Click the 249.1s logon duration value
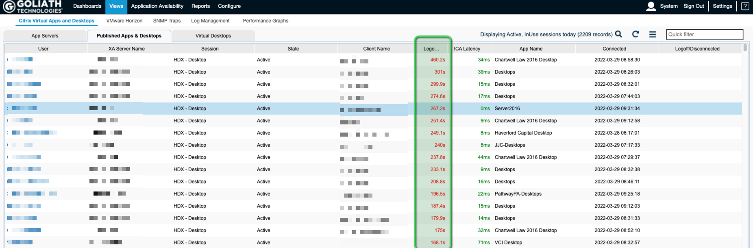Screen dimensions: 753x248 (437, 133)
